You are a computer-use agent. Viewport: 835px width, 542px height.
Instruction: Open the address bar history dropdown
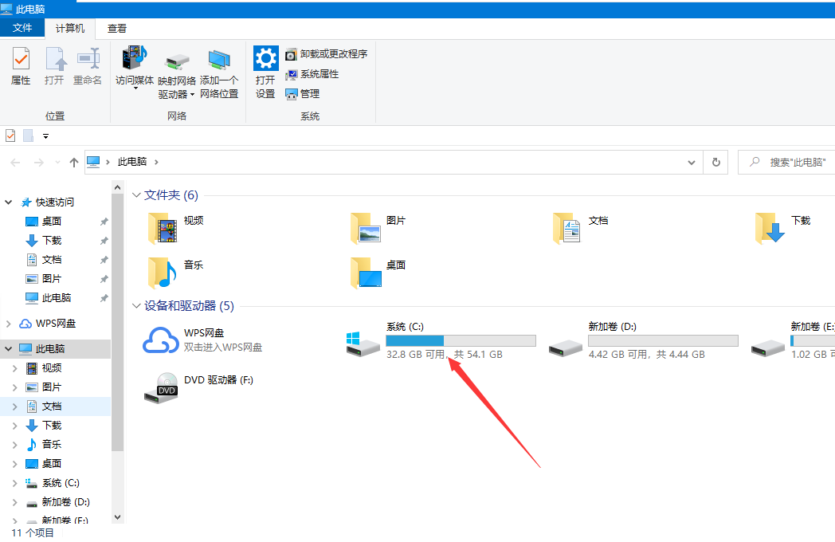(x=692, y=163)
